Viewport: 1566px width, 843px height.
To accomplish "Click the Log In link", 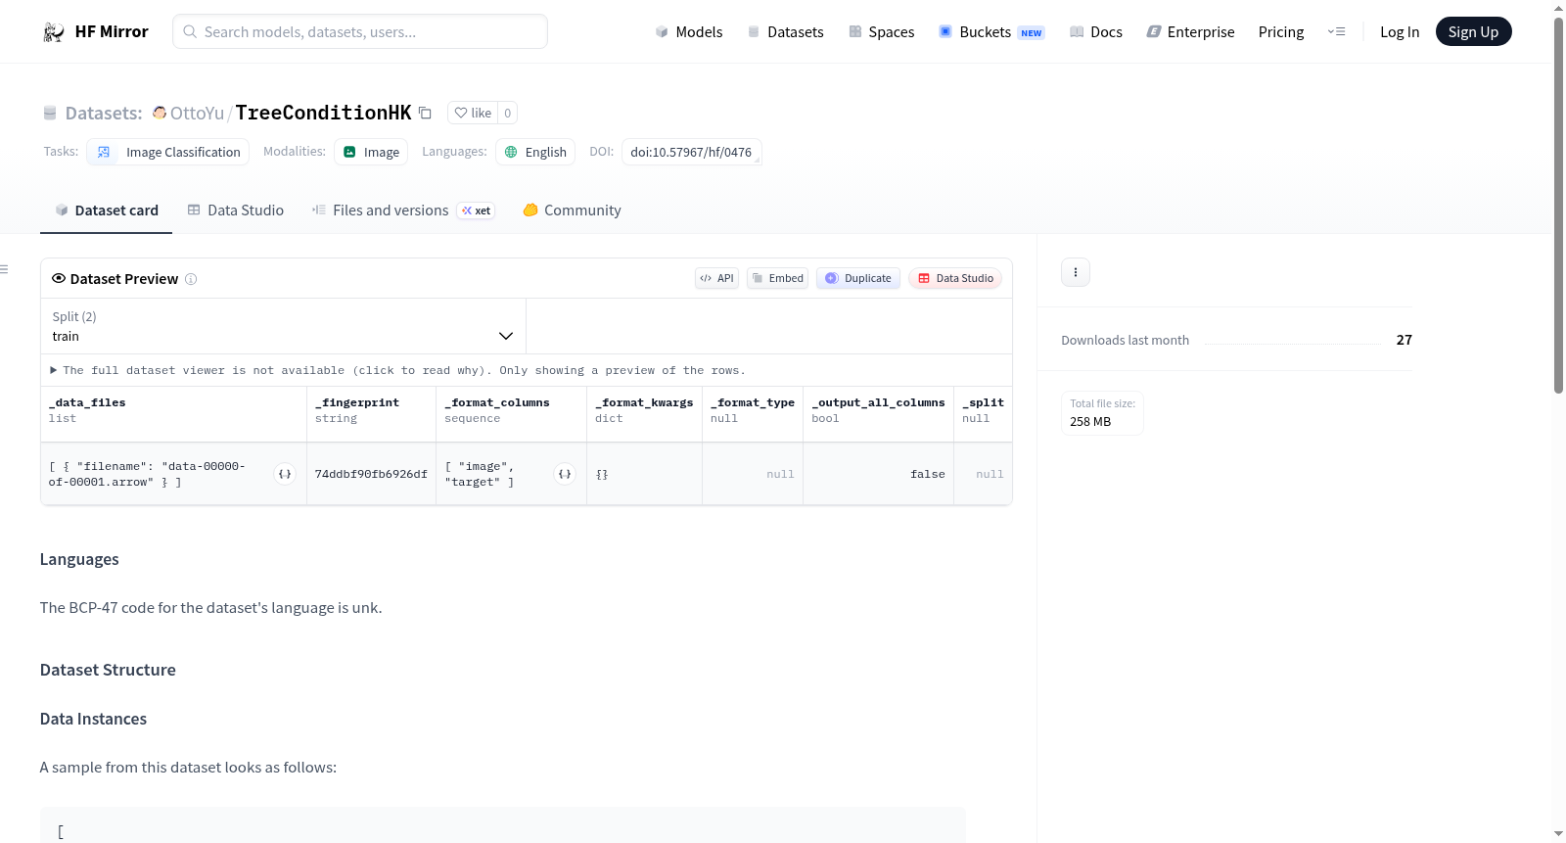I will (x=1400, y=32).
